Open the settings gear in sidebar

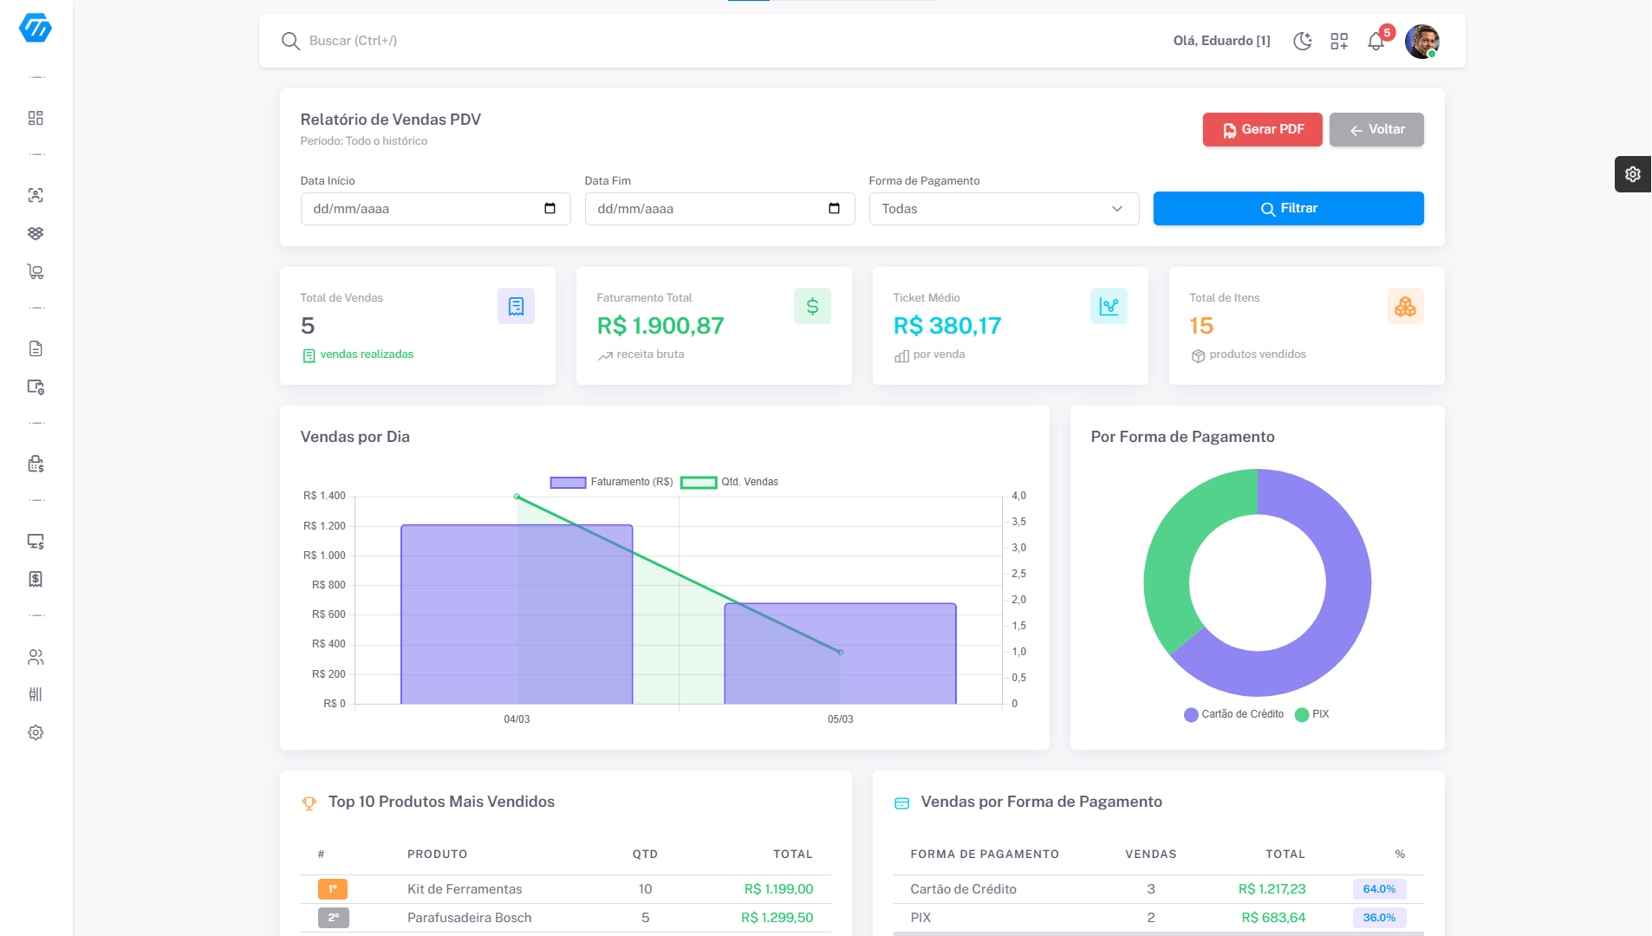pos(36,732)
